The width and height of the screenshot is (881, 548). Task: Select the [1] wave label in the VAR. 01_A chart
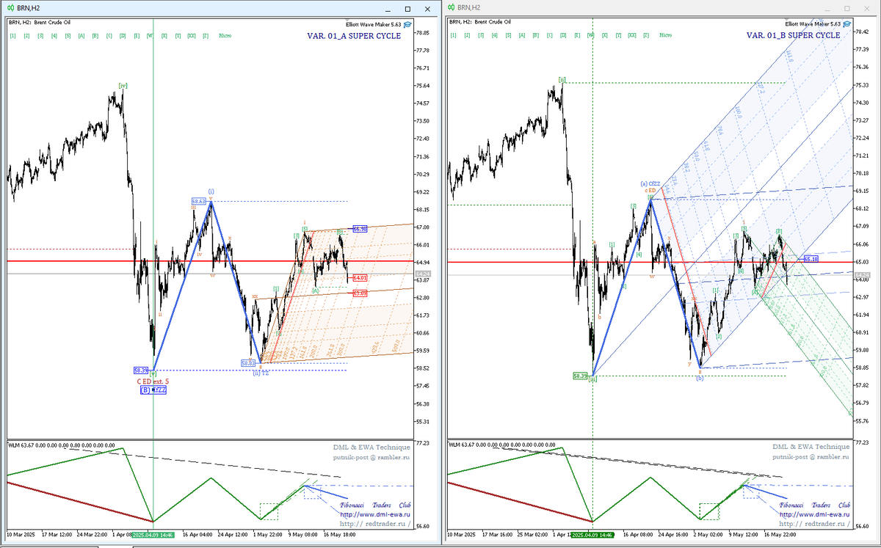(12, 35)
